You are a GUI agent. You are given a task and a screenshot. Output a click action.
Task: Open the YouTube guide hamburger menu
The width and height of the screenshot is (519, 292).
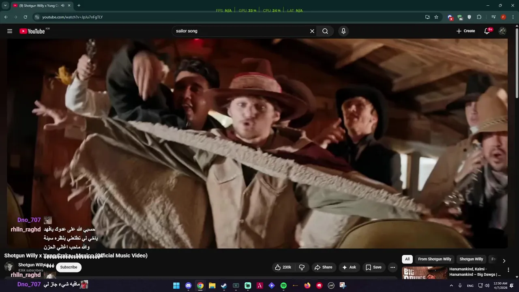tap(10, 31)
